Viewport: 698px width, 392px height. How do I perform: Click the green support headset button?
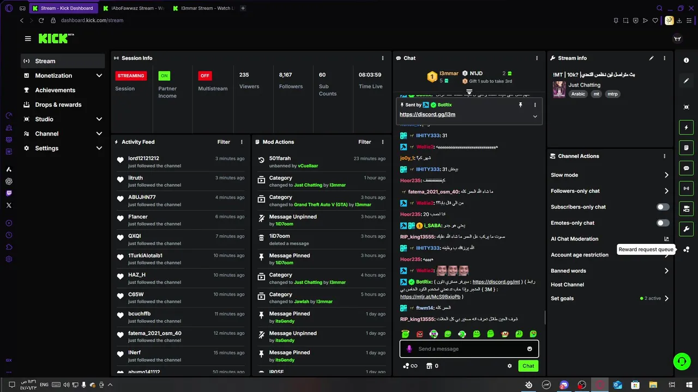pos(681,361)
